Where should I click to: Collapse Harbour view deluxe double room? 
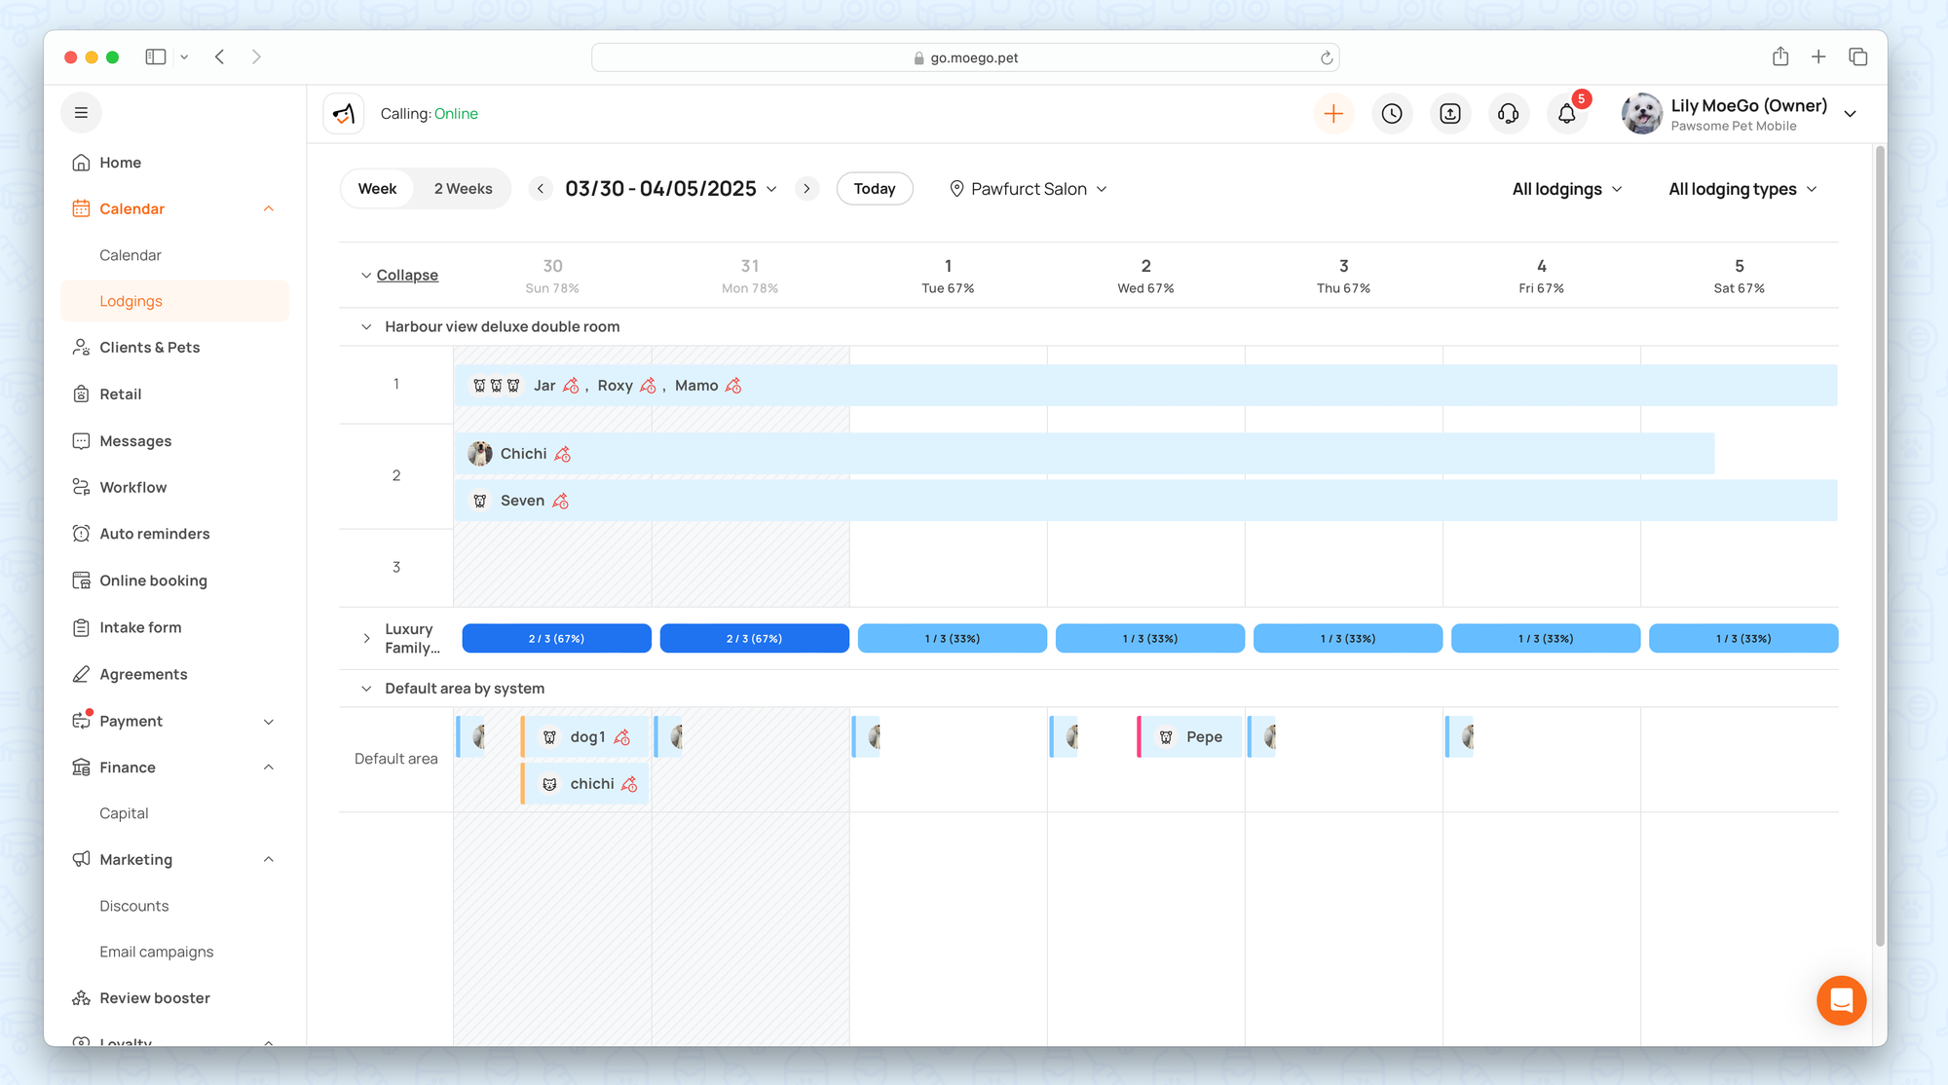366,327
